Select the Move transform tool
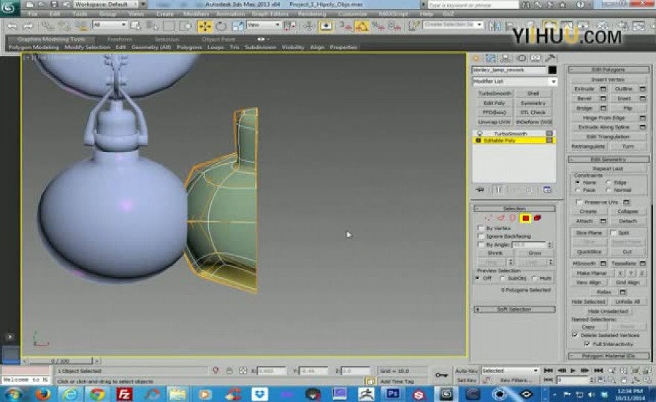 (x=205, y=26)
